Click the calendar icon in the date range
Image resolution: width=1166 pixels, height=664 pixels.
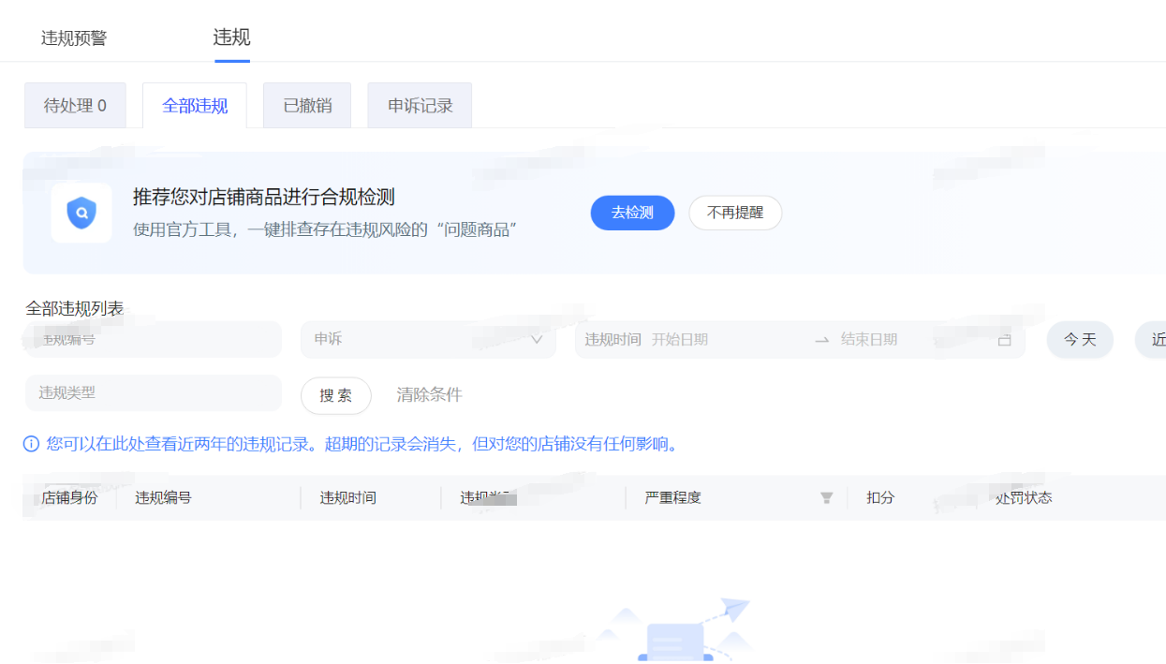1004,340
